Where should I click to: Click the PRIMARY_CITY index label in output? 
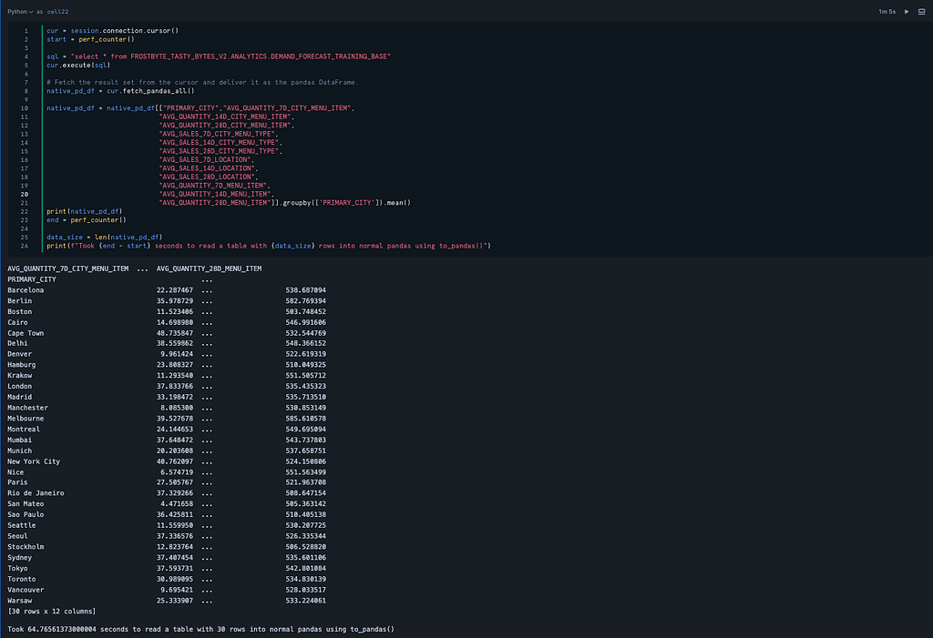click(32, 279)
